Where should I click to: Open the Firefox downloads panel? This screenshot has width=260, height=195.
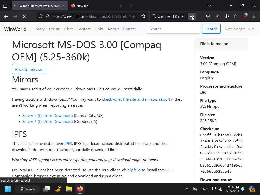[x=217, y=17]
